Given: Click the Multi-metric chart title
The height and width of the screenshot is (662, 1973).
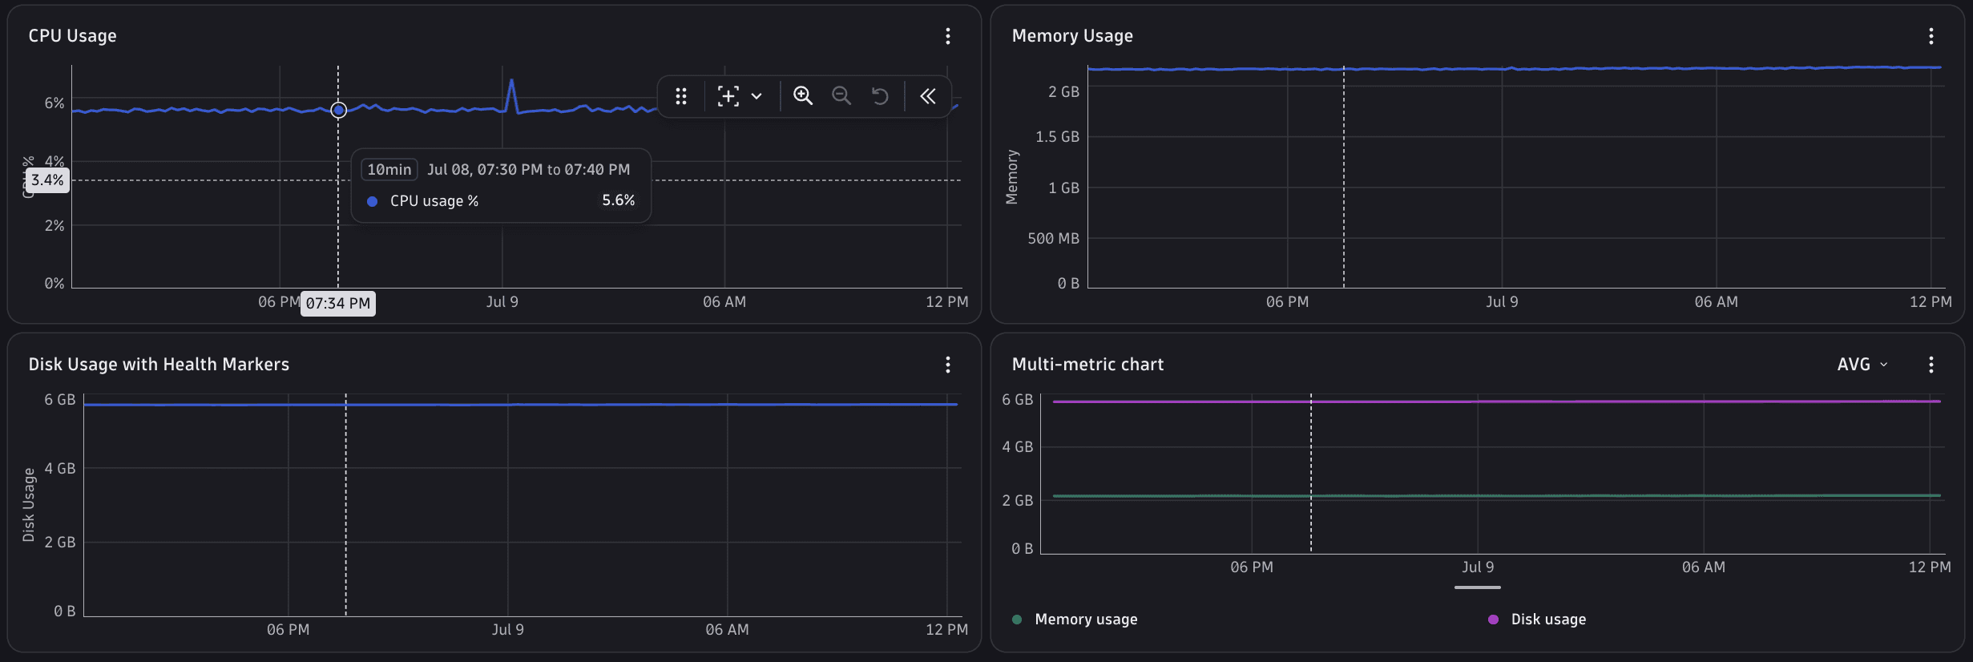Looking at the screenshot, I should (1087, 365).
